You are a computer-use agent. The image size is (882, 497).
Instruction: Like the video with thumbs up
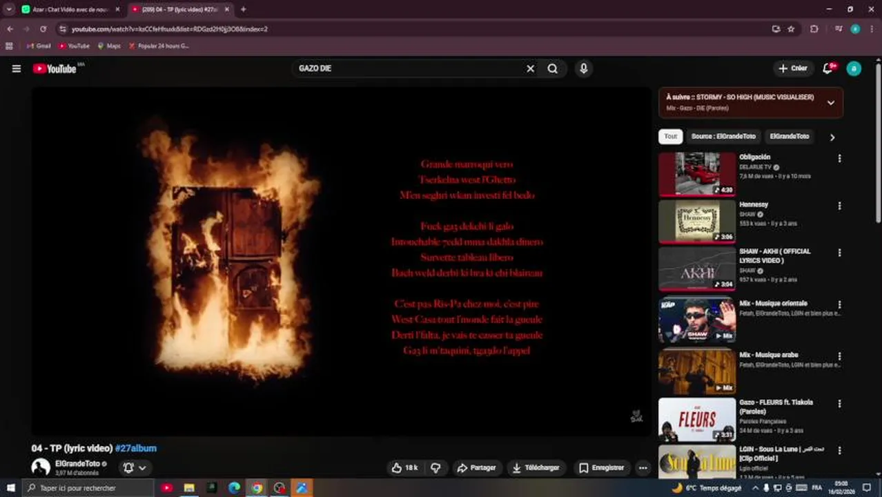coord(404,467)
